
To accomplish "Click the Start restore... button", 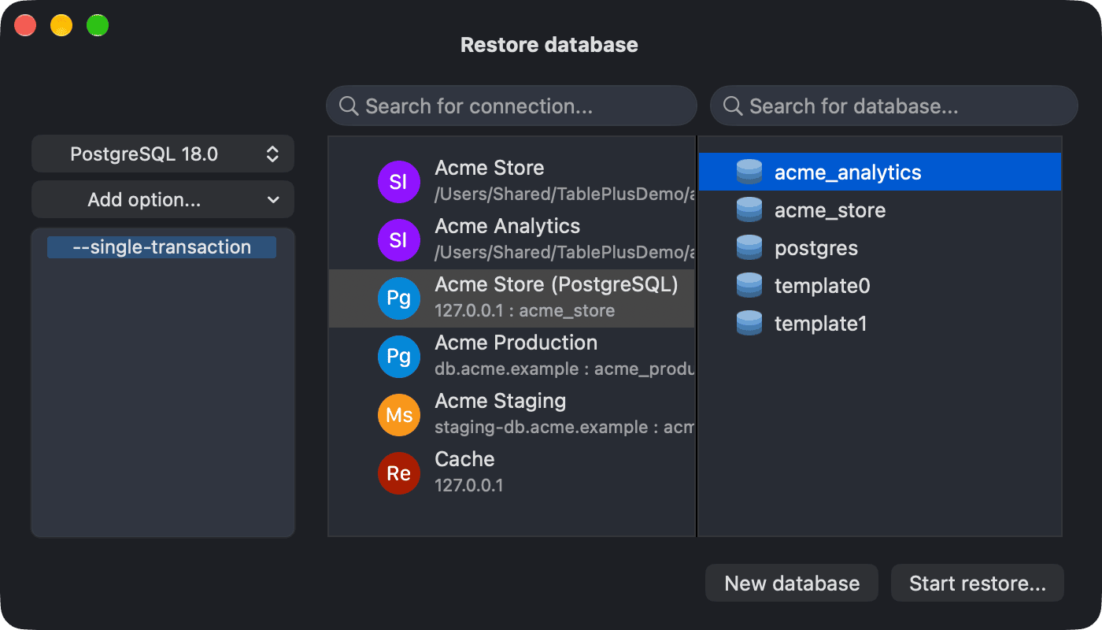I will coord(978,584).
